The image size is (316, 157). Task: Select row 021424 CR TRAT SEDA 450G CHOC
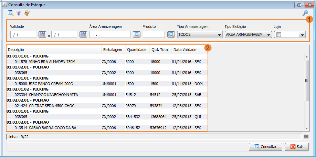[107, 106]
